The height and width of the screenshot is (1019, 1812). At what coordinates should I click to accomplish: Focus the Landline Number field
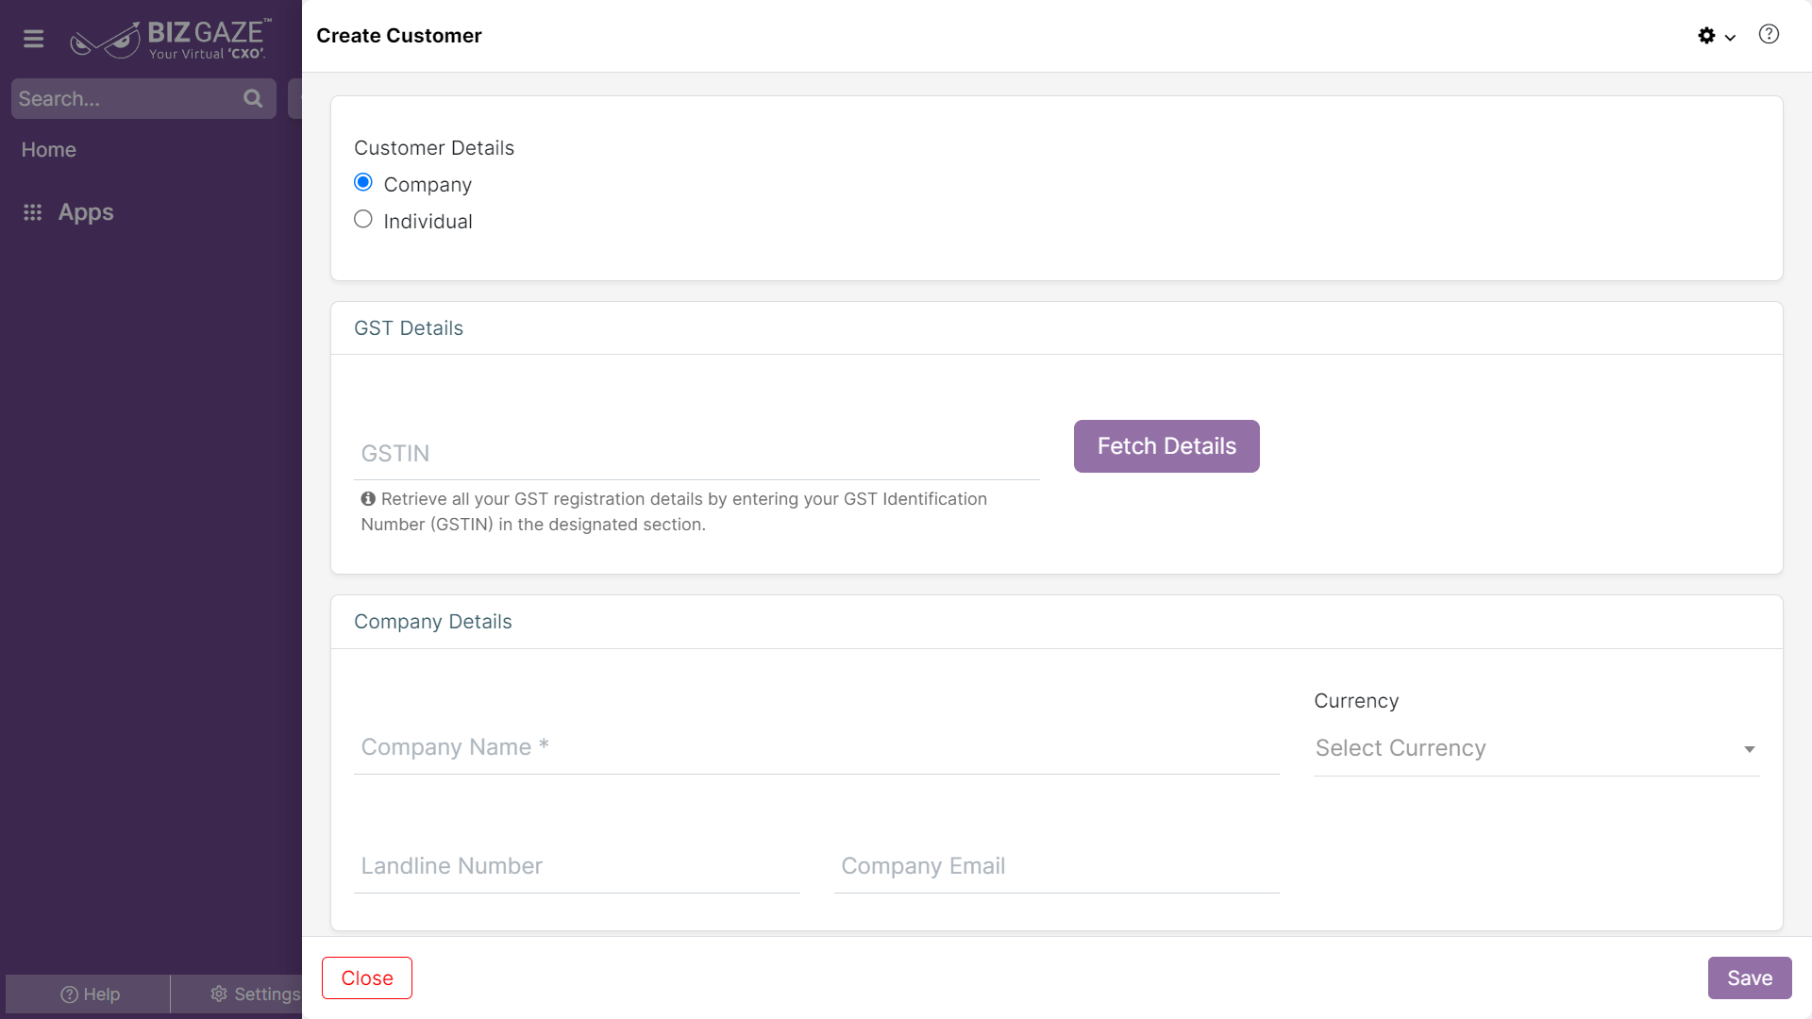click(577, 866)
